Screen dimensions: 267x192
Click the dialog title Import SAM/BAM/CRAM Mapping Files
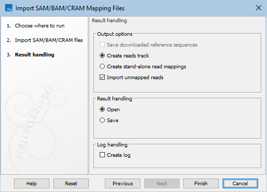point(70,8)
